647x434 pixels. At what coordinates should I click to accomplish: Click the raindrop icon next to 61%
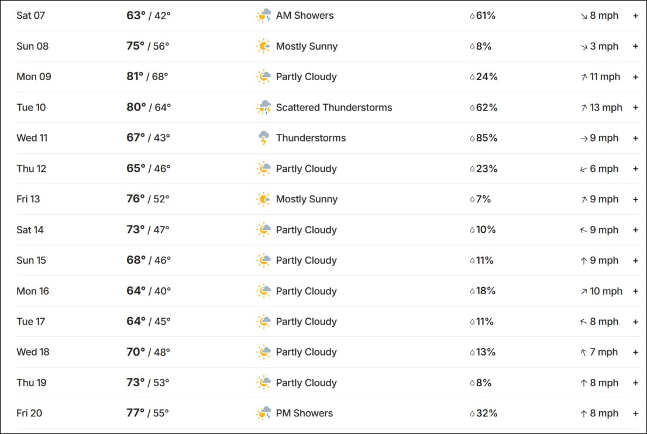point(473,16)
